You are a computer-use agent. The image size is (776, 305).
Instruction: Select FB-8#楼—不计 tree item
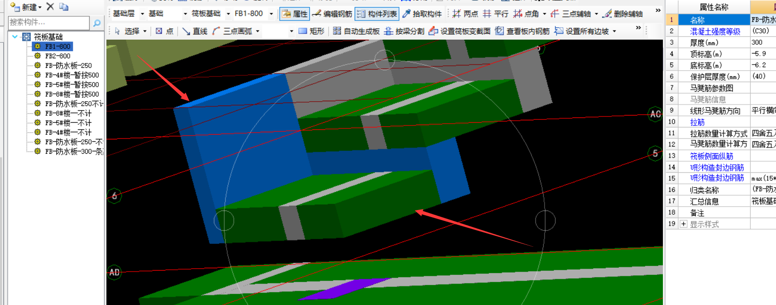(x=68, y=113)
